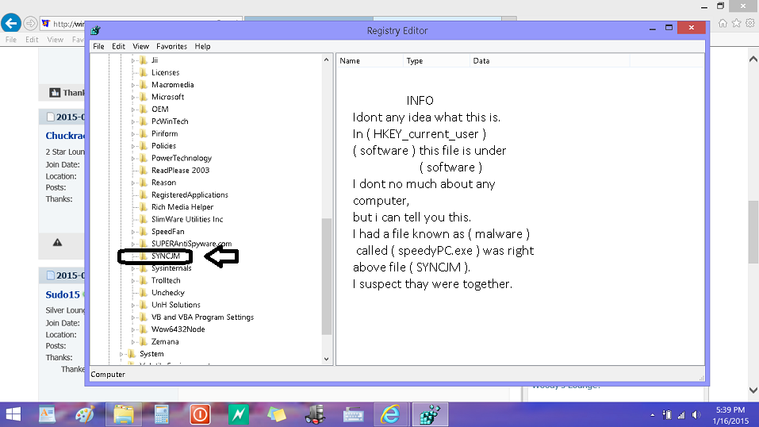Click Internet Explorer favorites star icon
Image resolution: width=759 pixels, height=427 pixels.
coord(736,23)
